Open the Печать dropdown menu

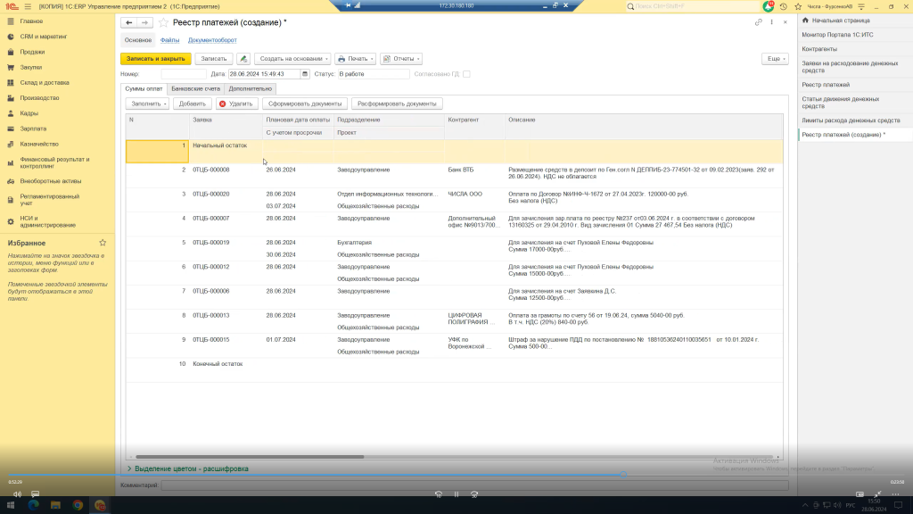point(355,59)
